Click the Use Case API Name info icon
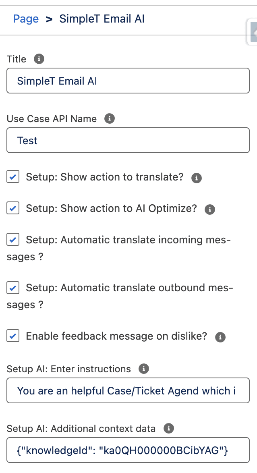This screenshot has width=257, height=473. pos(109,118)
